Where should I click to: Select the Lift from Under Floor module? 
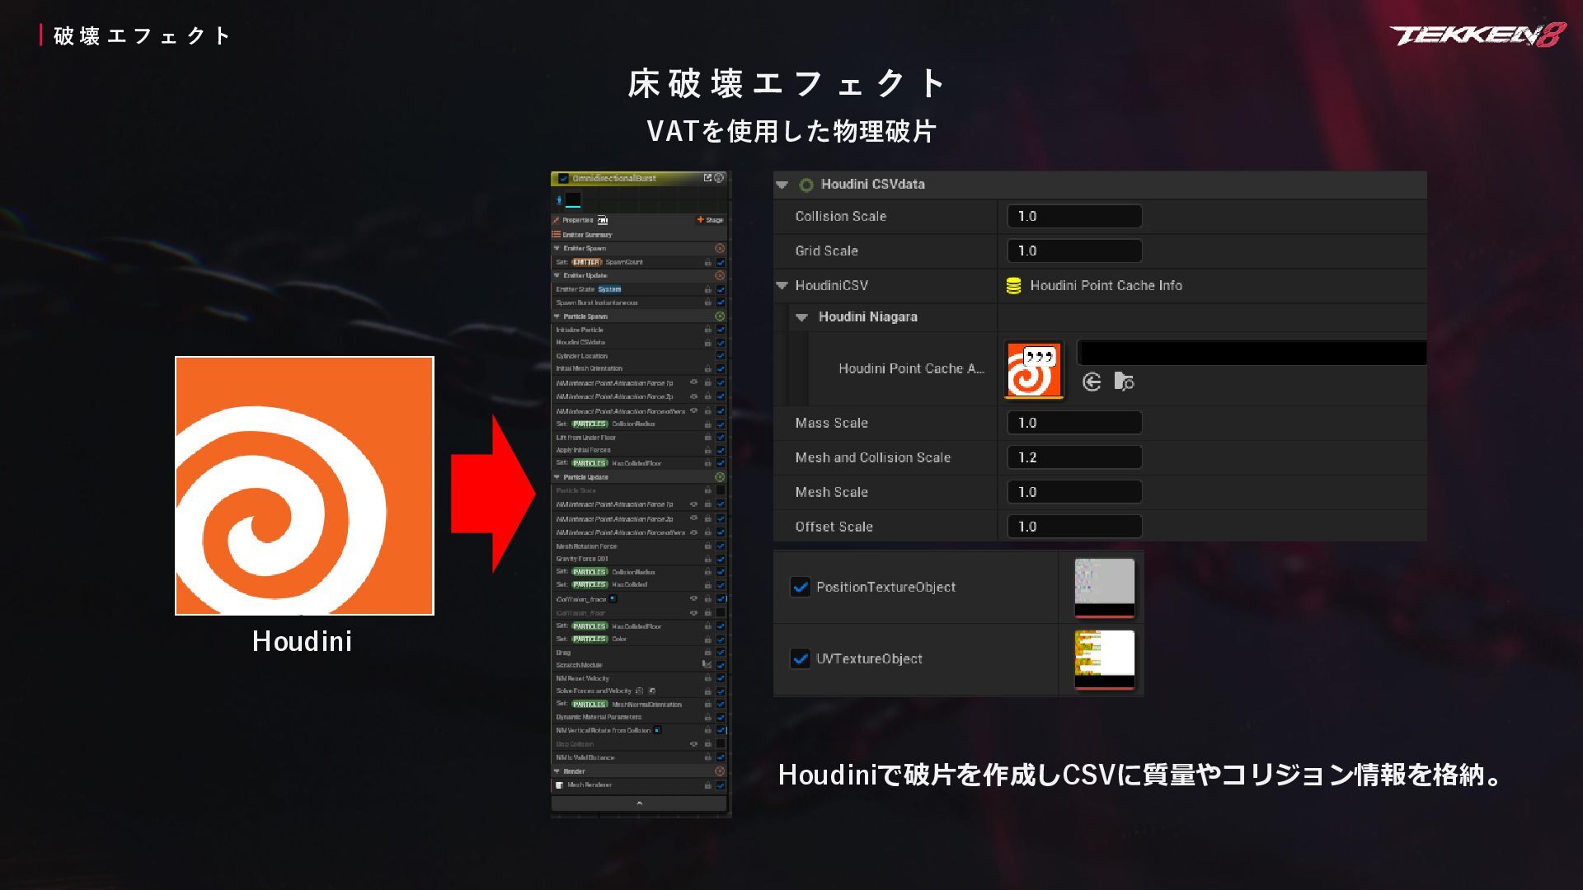tap(639, 438)
